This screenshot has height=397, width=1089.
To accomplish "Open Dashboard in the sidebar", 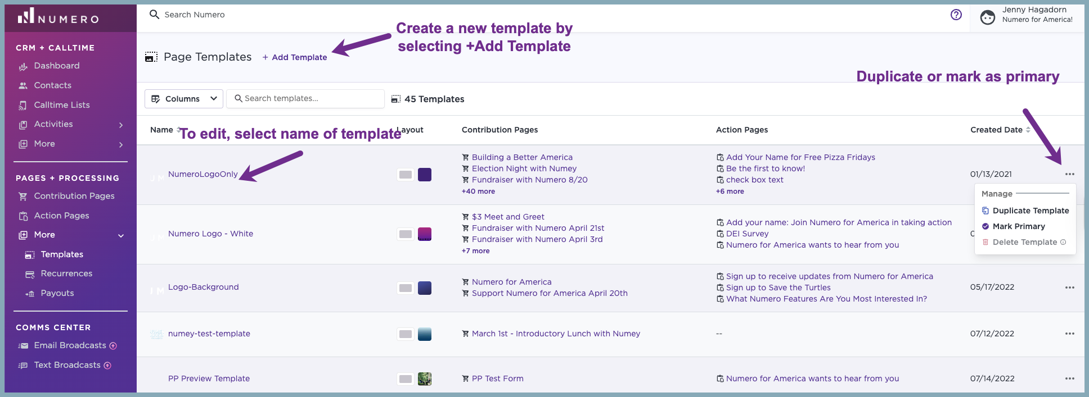I will [x=57, y=66].
